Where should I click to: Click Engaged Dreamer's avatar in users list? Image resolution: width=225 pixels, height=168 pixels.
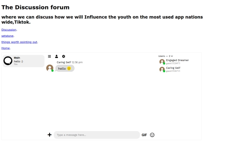(162, 62)
